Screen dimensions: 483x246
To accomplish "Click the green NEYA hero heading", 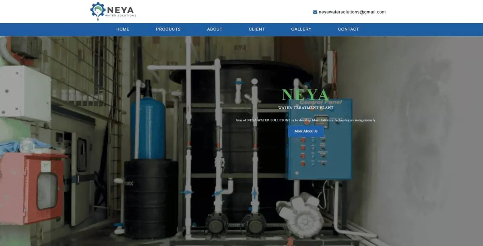I will (x=305, y=95).
